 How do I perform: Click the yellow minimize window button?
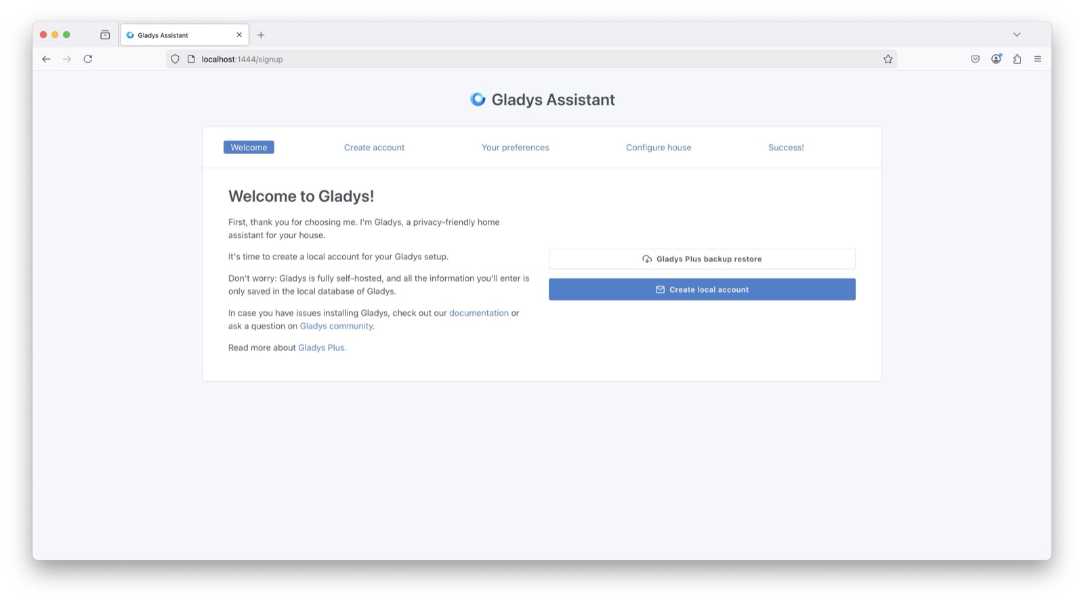(x=55, y=35)
